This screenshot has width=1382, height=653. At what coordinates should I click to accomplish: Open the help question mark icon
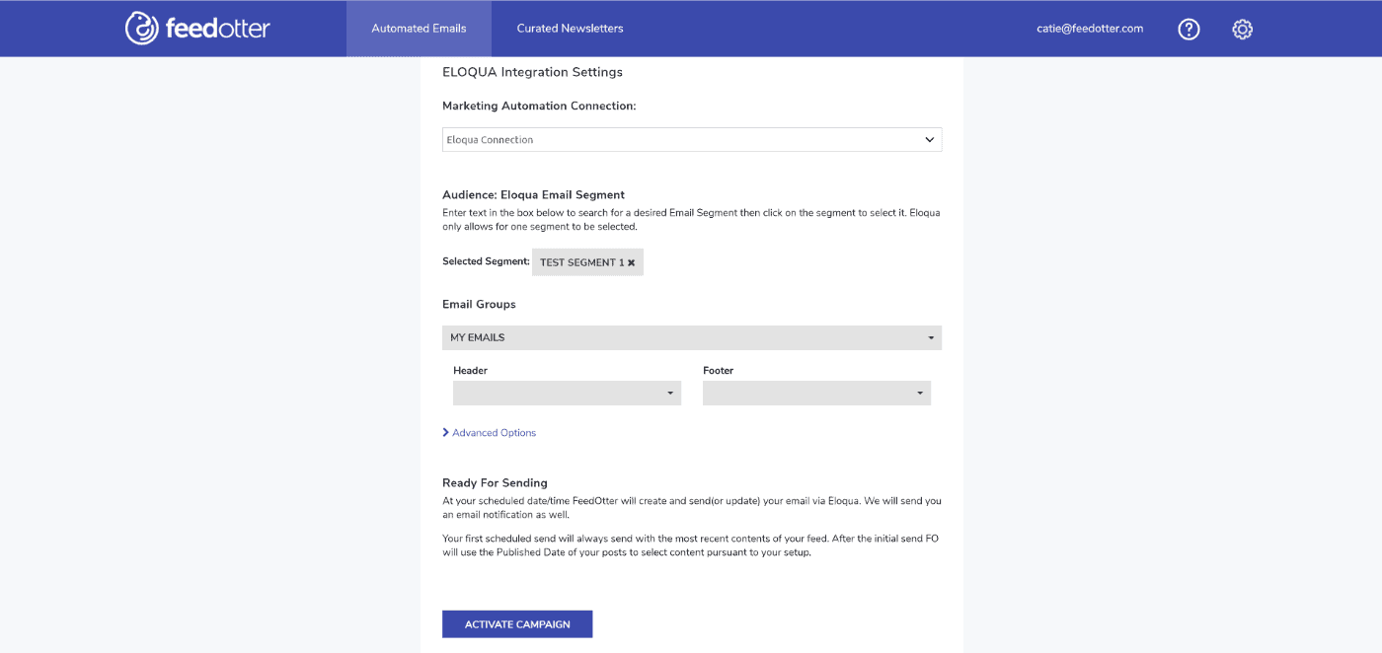[x=1189, y=30]
